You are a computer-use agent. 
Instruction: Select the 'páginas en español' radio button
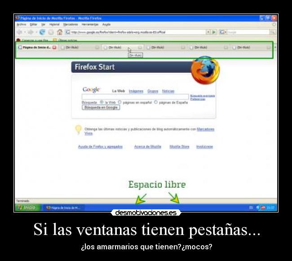(x=119, y=102)
